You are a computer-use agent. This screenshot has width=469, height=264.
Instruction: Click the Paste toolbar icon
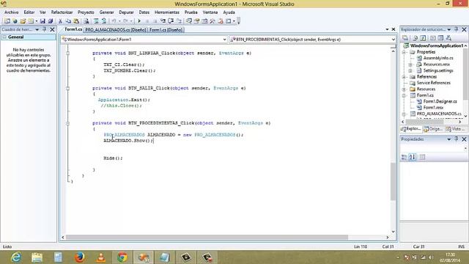click(76, 21)
